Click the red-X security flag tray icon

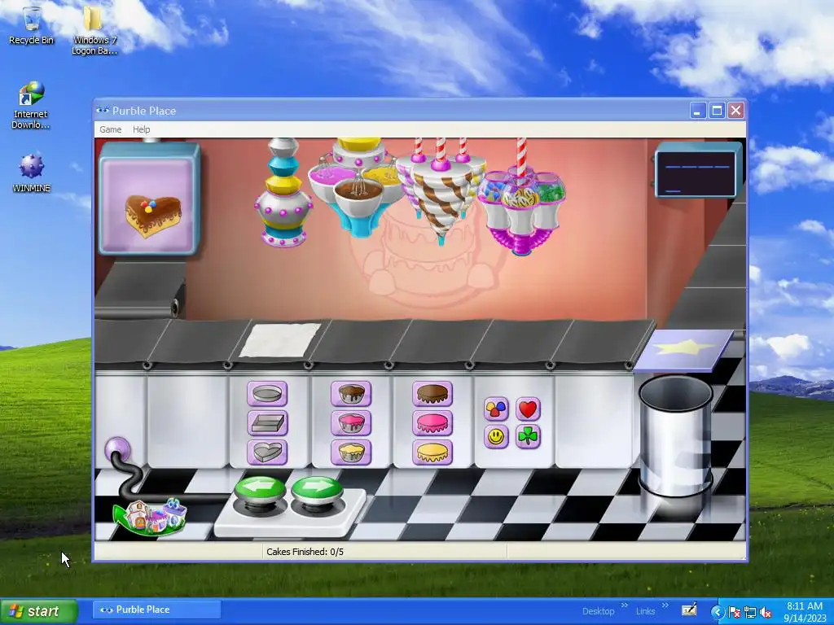[734, 612]
